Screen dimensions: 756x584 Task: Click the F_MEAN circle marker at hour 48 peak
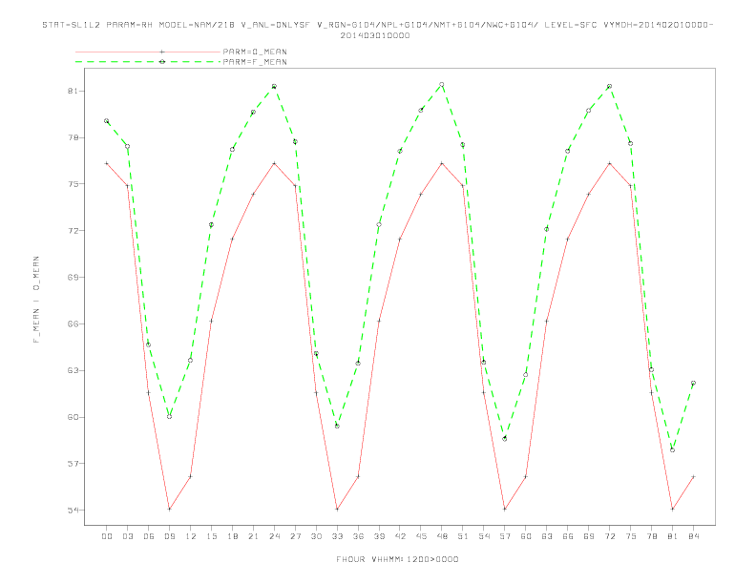(x=442, y=85)
